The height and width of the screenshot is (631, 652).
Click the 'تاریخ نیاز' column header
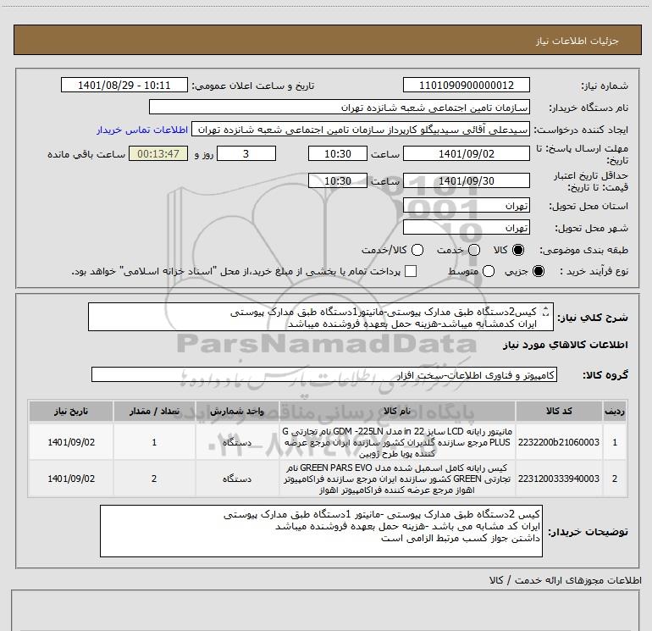click(x=71, y=411)
